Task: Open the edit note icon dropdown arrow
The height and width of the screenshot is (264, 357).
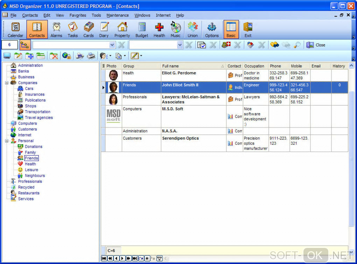Action: (x=141, y=56)
